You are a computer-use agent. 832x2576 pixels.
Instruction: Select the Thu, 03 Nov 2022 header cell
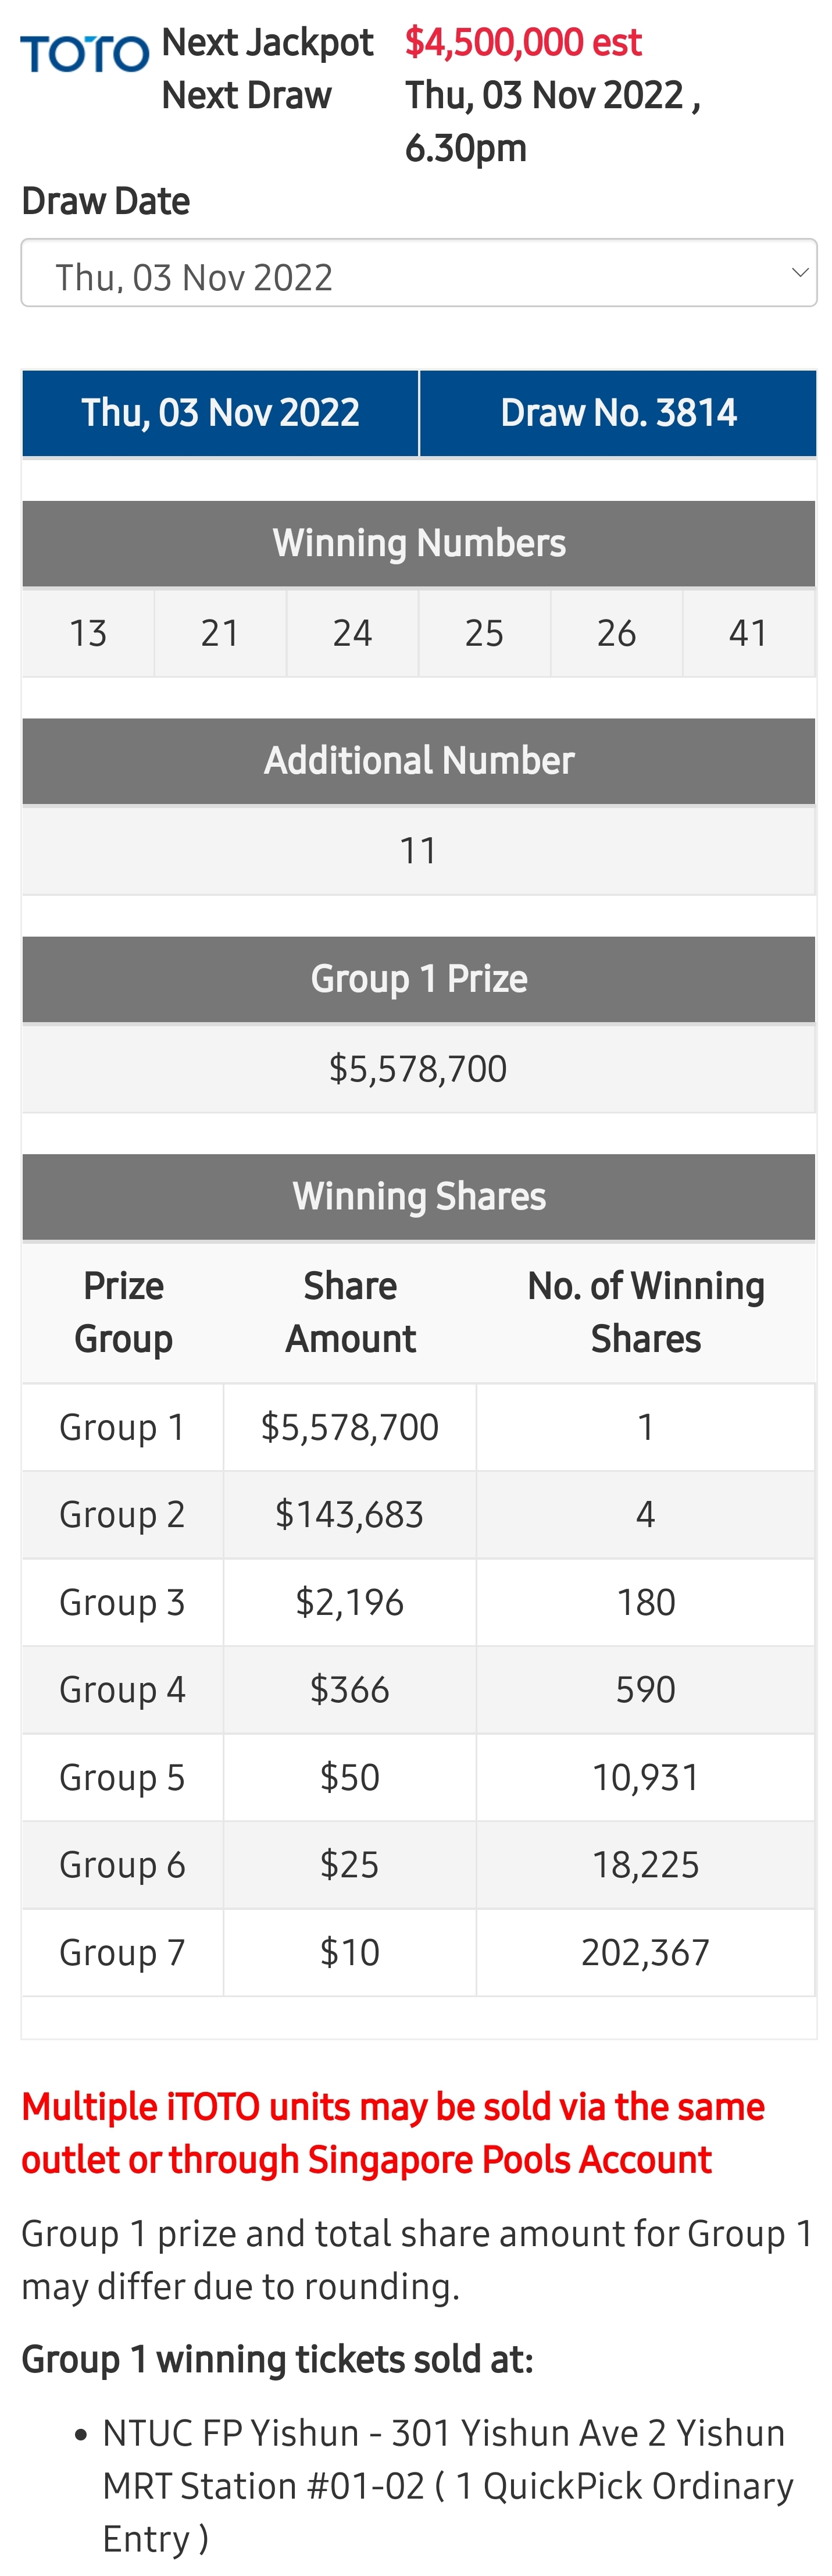pos(220,413)
